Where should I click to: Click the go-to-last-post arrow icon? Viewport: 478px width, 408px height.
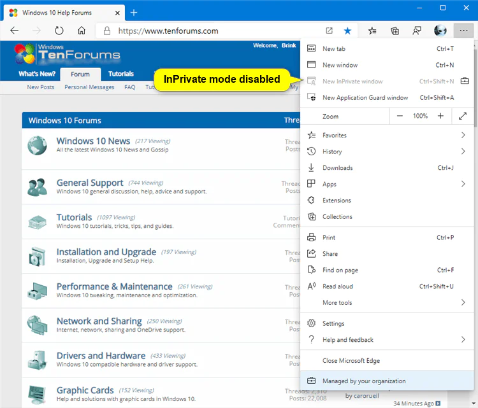coord(438,403)
